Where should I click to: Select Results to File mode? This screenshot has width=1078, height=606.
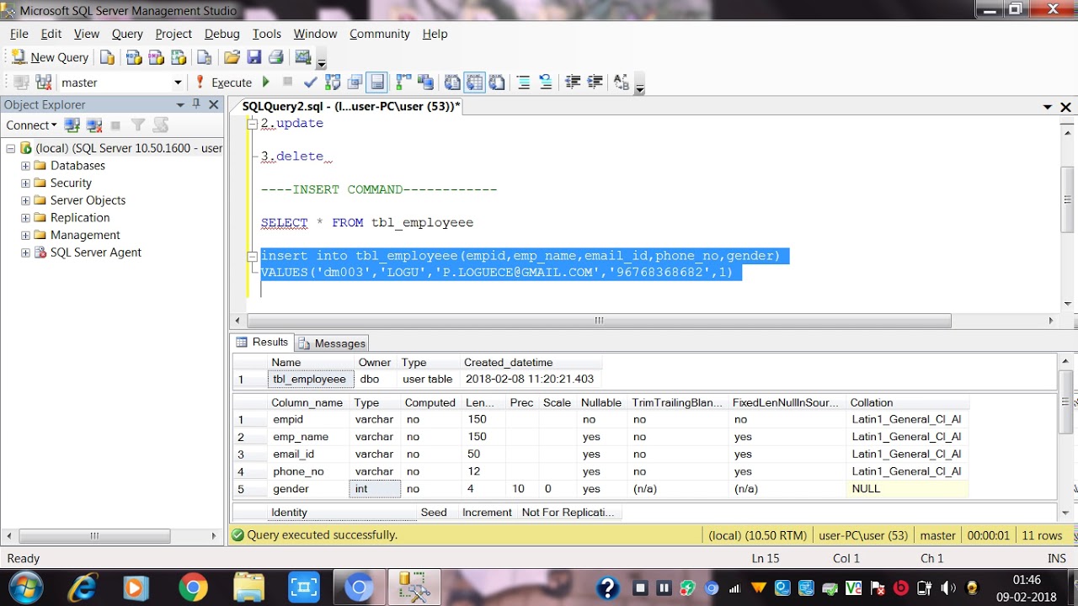coord(497,82)
